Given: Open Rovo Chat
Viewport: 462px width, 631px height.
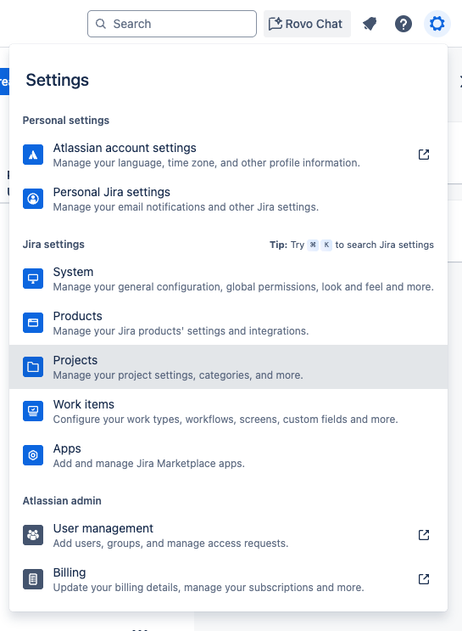Looking at the screenshot, I should [x=307, y=24].
